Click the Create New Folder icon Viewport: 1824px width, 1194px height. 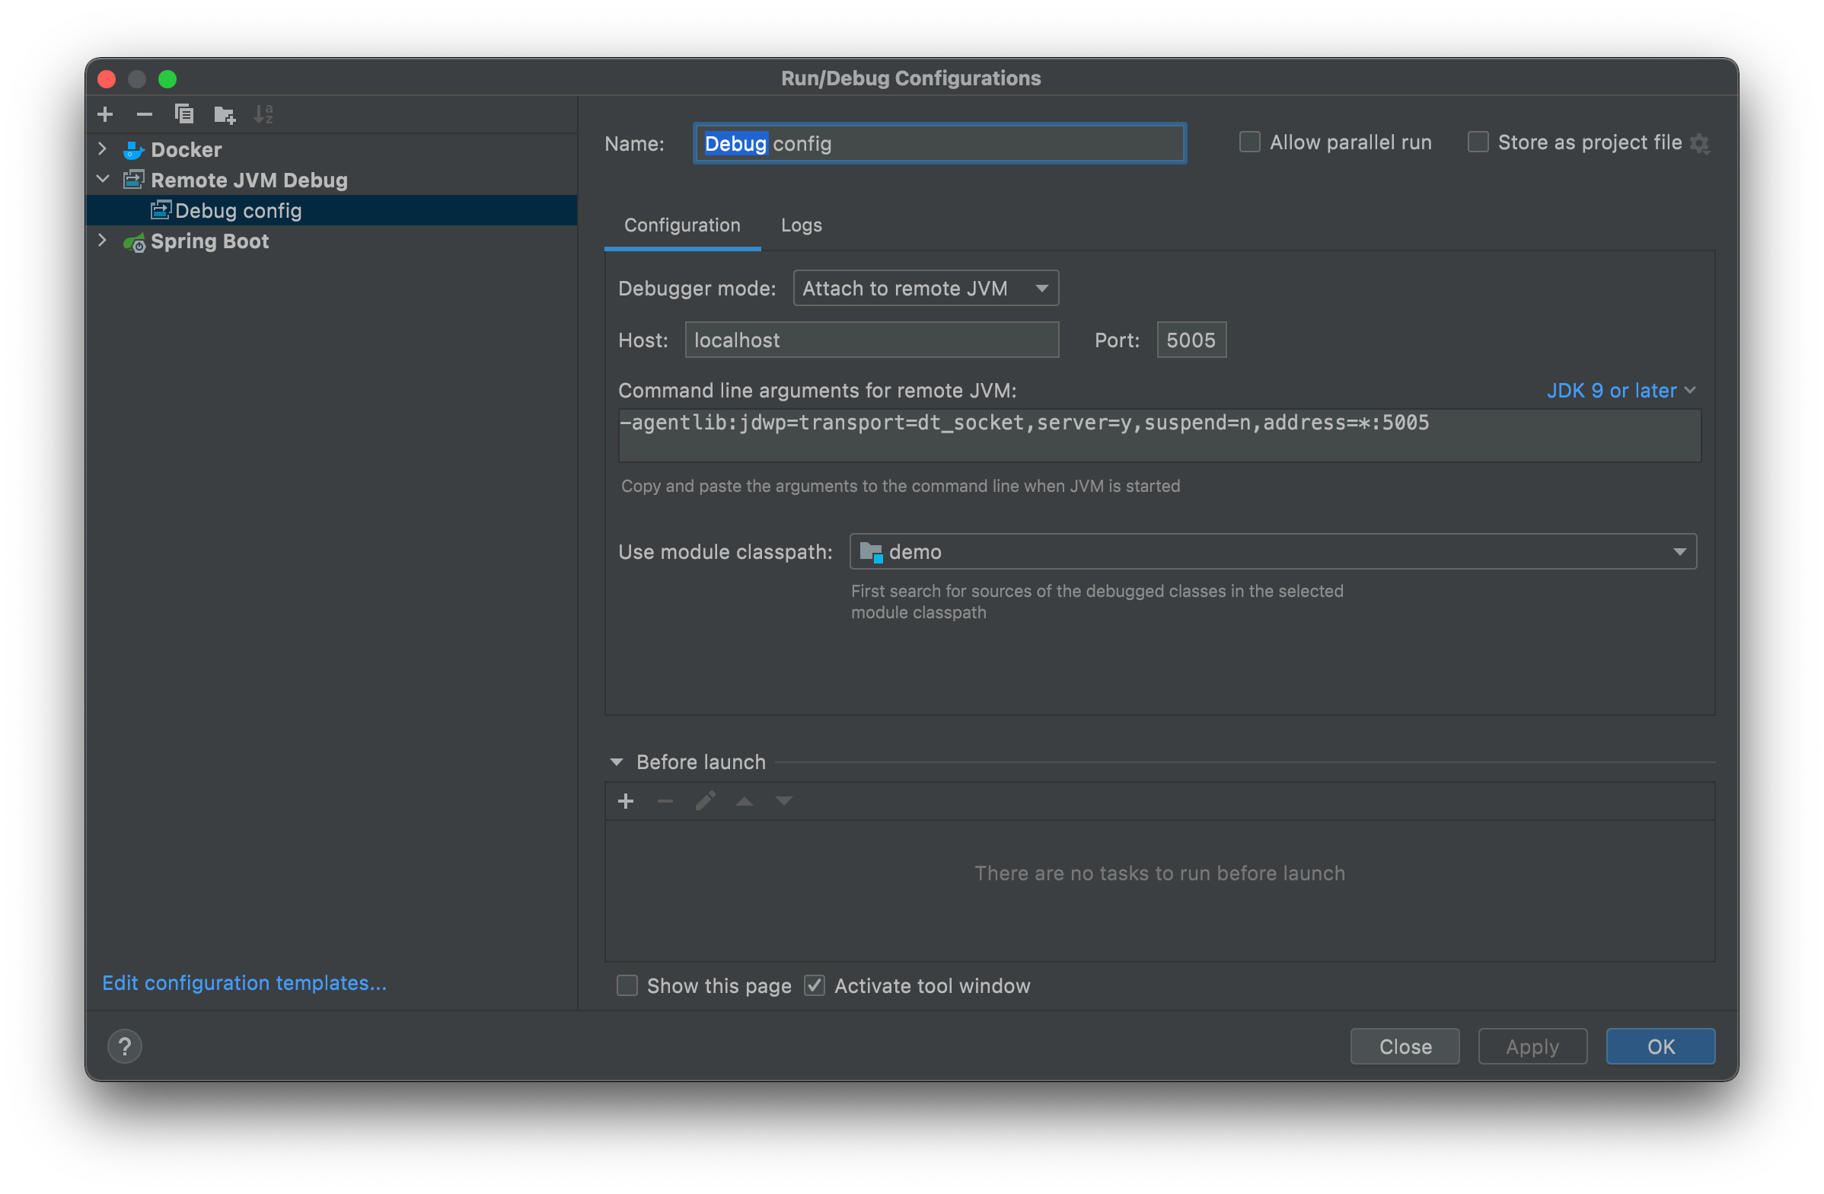pos(224,115)
